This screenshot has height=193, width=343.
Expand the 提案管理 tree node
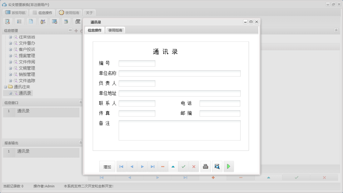(11, 56)
